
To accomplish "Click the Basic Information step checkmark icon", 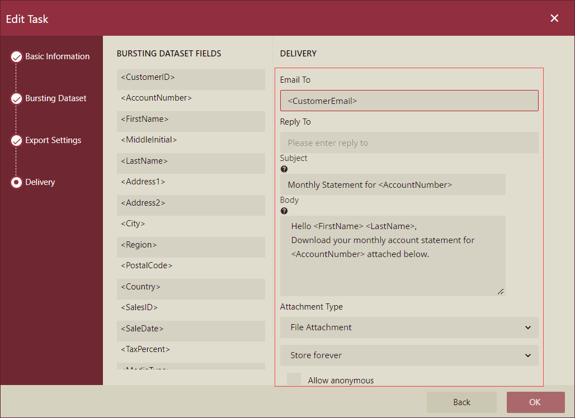I will tap(16, 56).
